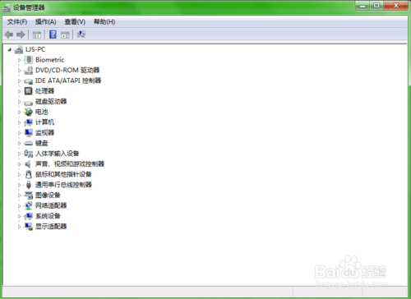Select the Biometric tree item
The width and height of the screenshot is (411, 299).
pyautogui.click(x=49, y=60)
